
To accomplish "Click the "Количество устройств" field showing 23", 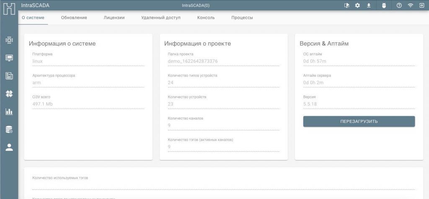I will click(x=224, y=102).
